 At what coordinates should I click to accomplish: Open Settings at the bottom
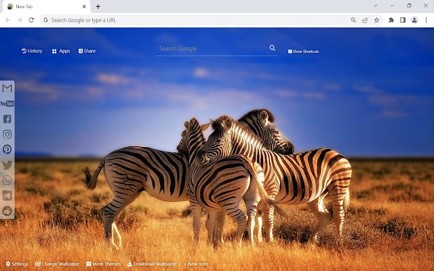click(17, 264)
